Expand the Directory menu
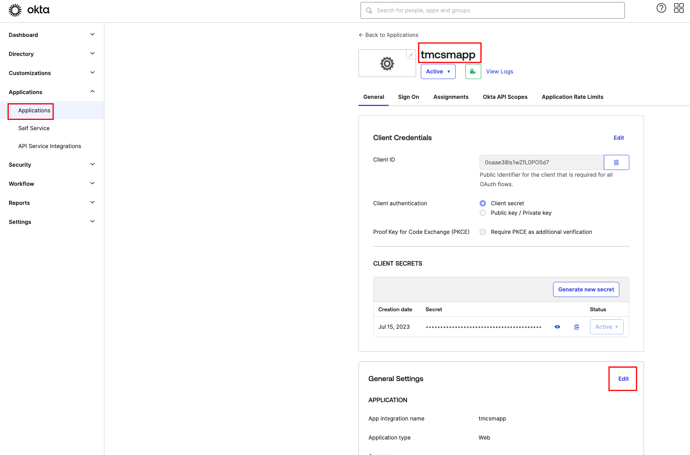The height and width of the screenshot is (455, 690). tap(52, 54)
